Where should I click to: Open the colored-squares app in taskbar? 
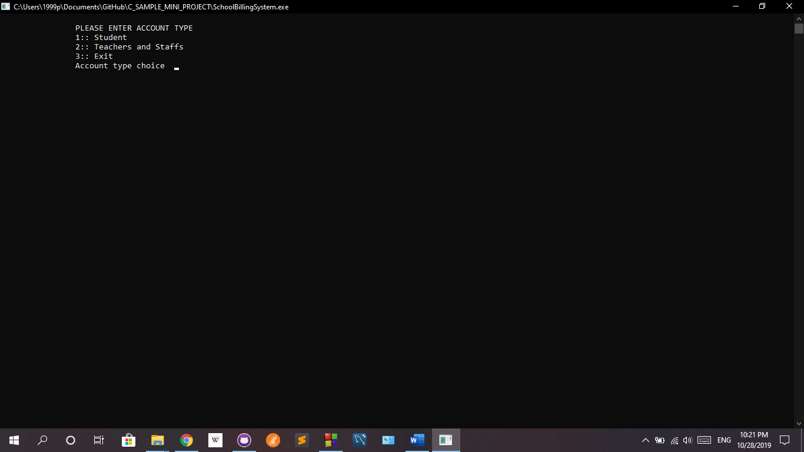pos(331,440)
